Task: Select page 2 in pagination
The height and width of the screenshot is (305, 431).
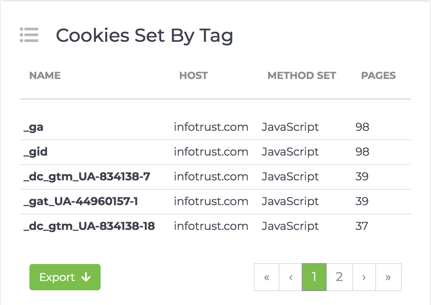Action: tap(339, 277)
